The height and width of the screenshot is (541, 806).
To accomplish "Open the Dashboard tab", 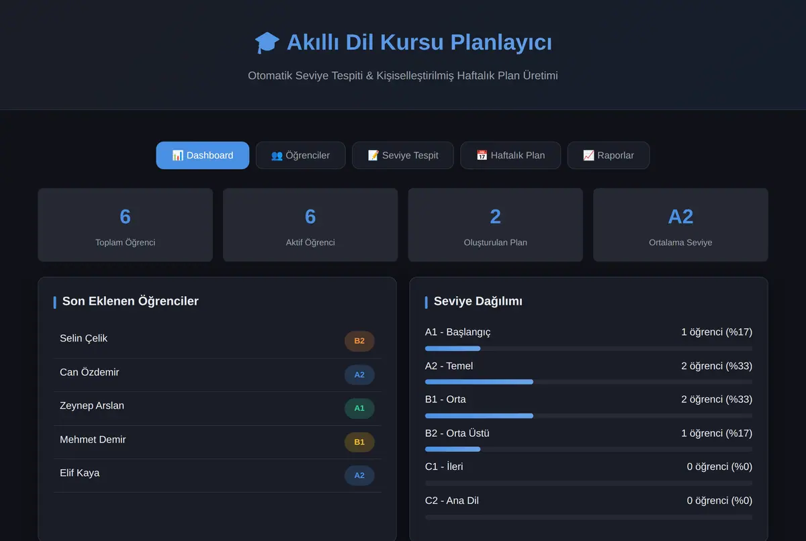I will (203, 155).
